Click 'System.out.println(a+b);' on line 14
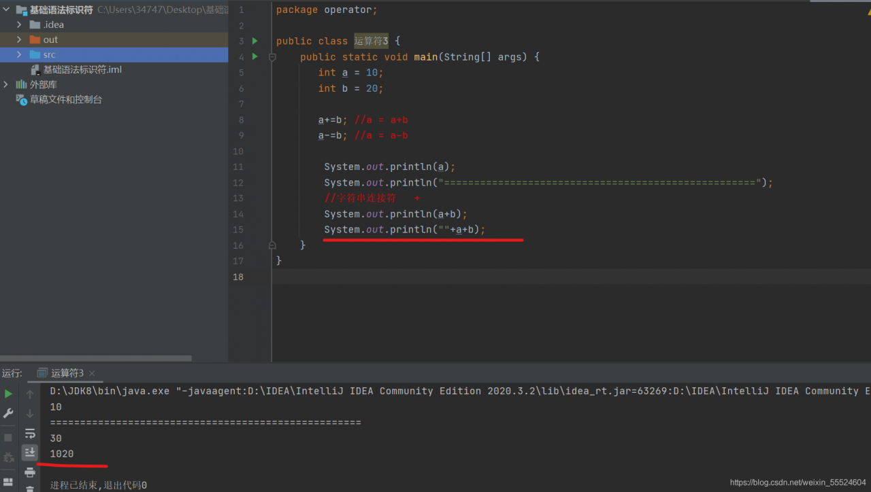Image resolution: width=871 pixels, height=492 pixels. coord(396,214)
